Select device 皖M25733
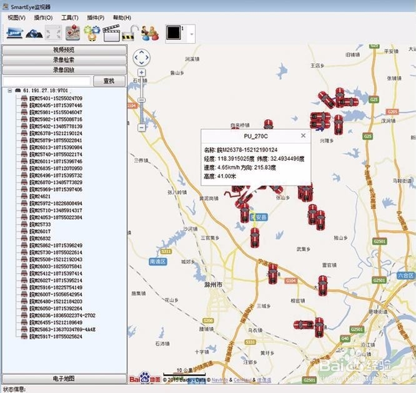416x393 pixels. click(x=40, y=225)
